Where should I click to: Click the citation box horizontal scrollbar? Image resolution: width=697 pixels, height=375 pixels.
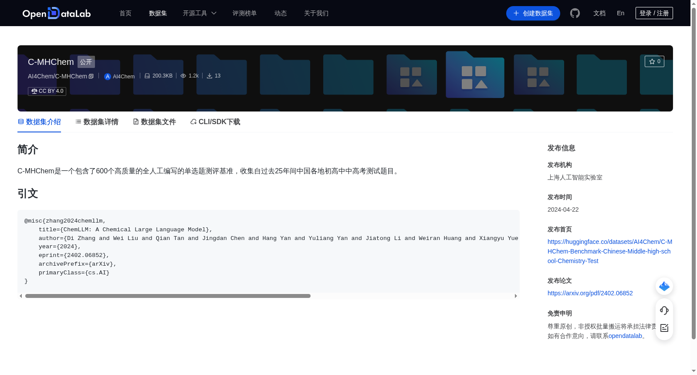[x=168, y=296]
